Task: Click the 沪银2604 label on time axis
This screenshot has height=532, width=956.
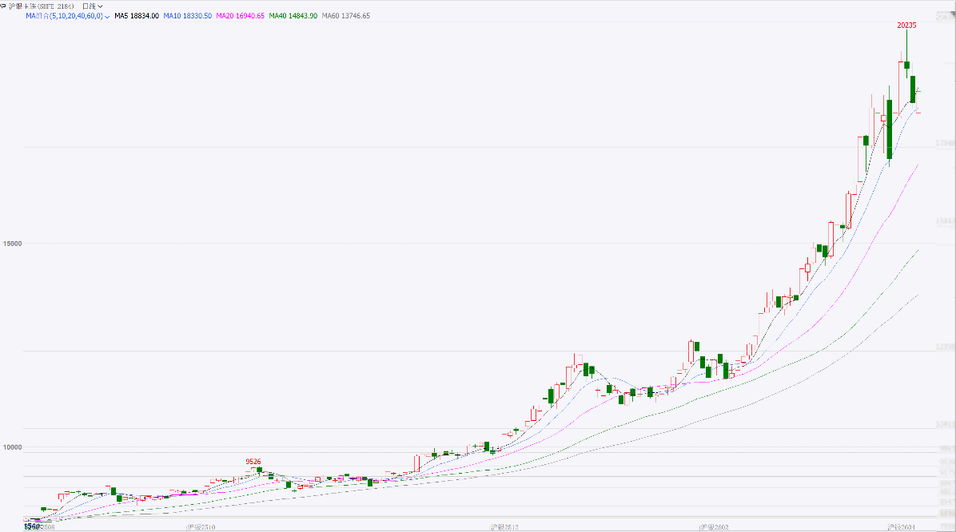Action: (902, 527)
